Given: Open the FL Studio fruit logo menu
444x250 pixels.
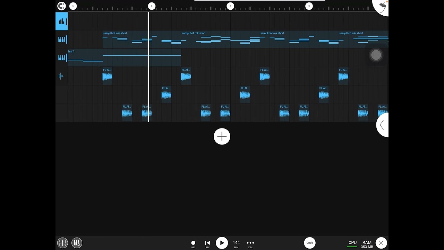Looking at the screenshot, I should [x=382, y=7].
